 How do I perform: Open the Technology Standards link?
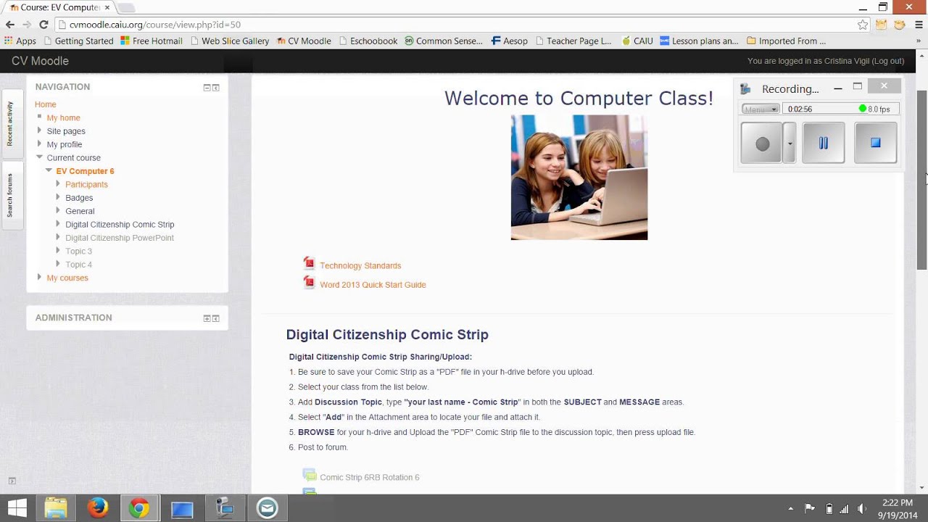[360, 266]
